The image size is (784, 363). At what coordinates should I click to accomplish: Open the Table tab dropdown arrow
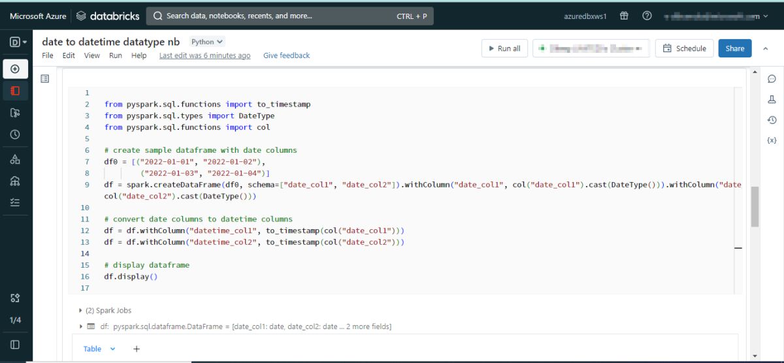coord(112,349)
